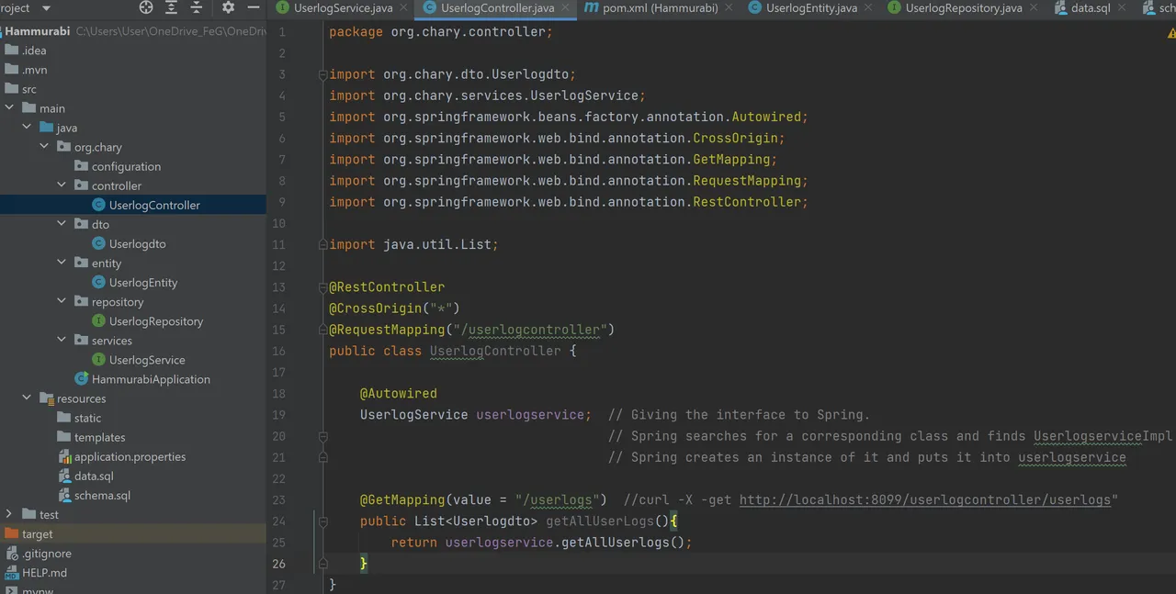Collapse the controller package chevron
Screen dimensions: 1176x594
[62, 185]
